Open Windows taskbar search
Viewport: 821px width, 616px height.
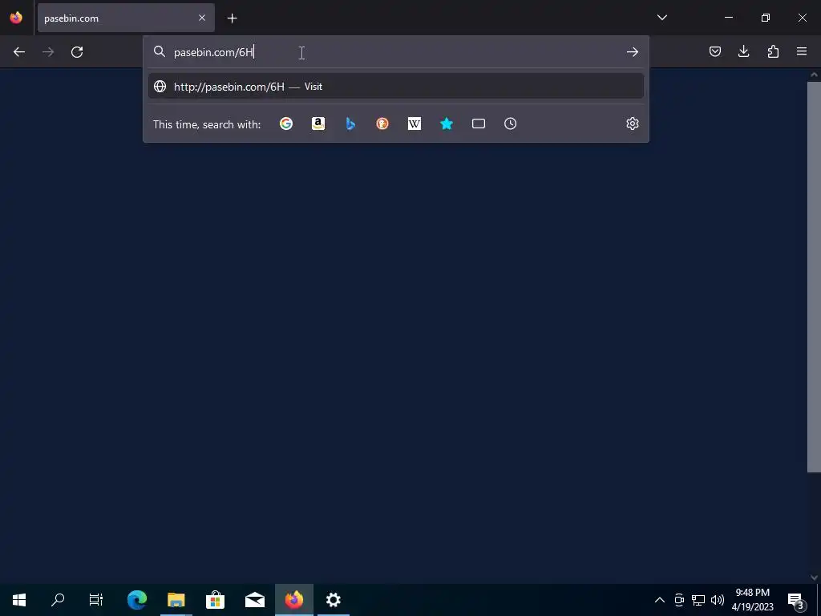click(58, 600)
